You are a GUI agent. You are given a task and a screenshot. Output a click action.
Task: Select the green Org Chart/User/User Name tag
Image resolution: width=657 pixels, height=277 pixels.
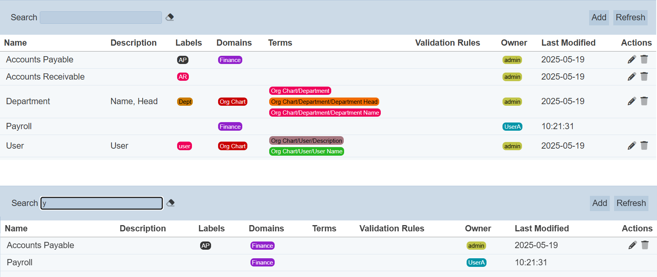[307, 151]
